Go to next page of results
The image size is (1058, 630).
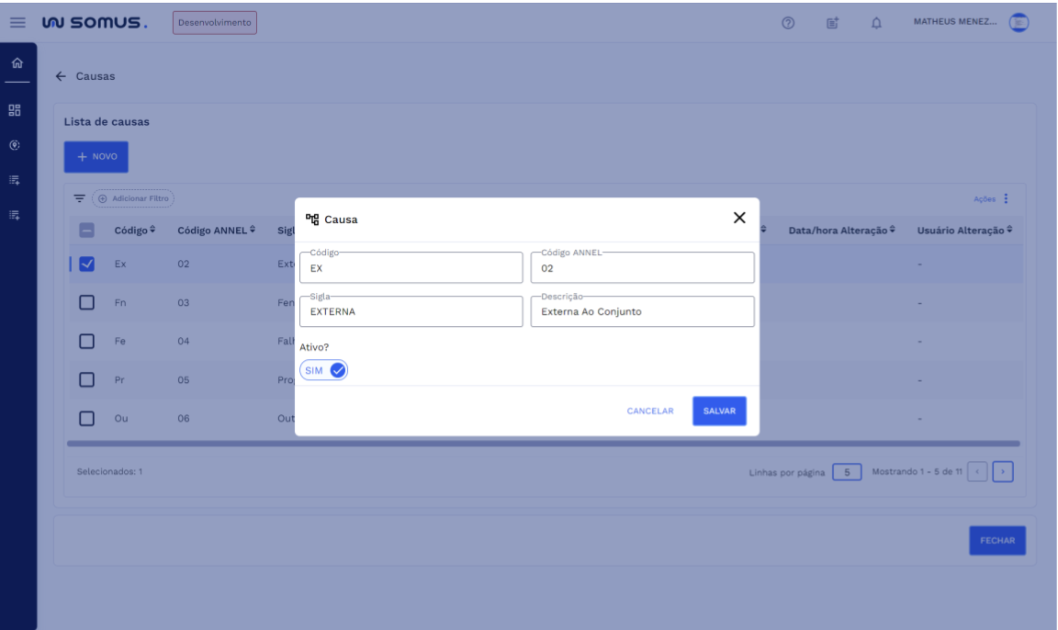[1003, 472]
